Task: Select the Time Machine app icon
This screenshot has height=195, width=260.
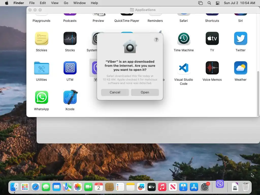Action: click(184, 39)
